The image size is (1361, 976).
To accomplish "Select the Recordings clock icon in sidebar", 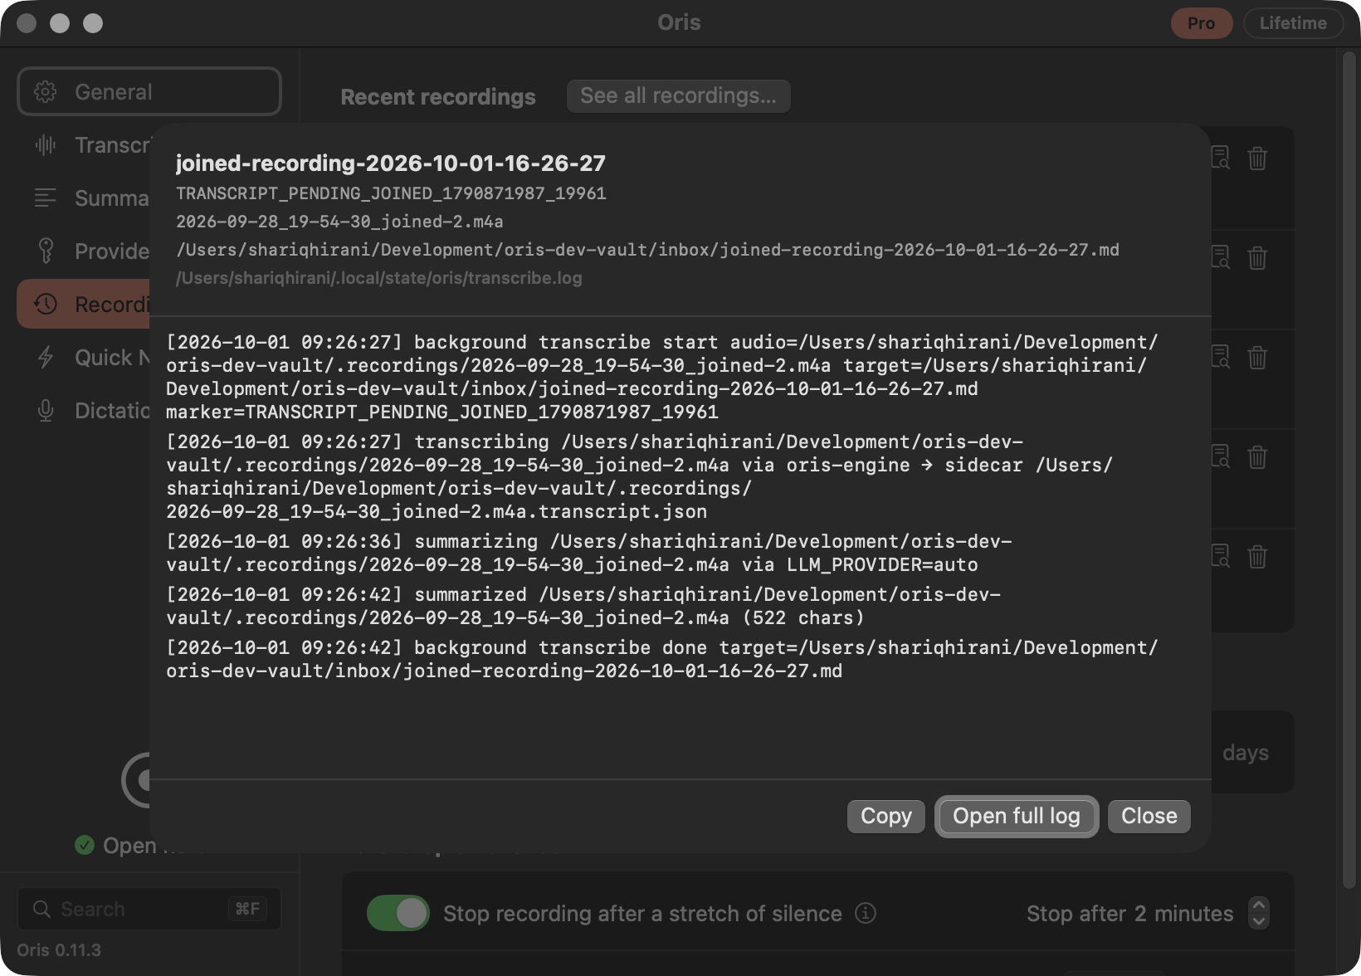I will pos(46,305).
